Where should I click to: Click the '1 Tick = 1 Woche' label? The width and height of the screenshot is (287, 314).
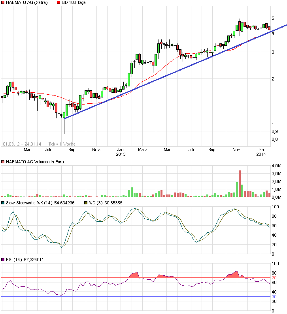pyautogui.click(x=60, y=144)
